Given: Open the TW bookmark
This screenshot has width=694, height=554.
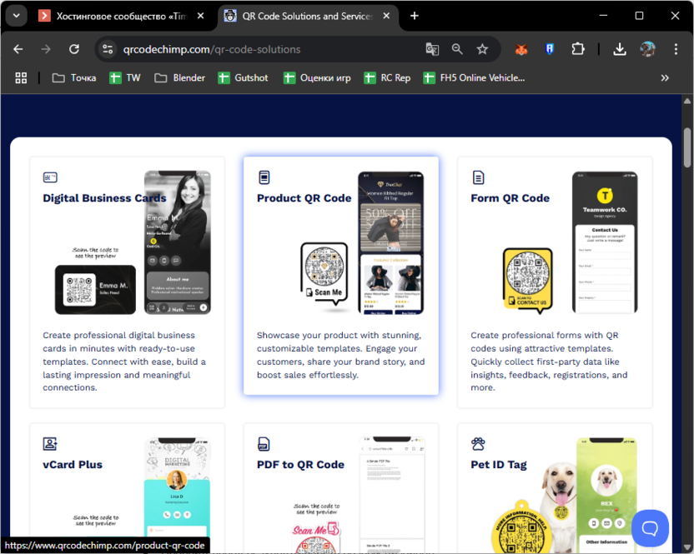Looking at the screenshot, I should (125, 77).
